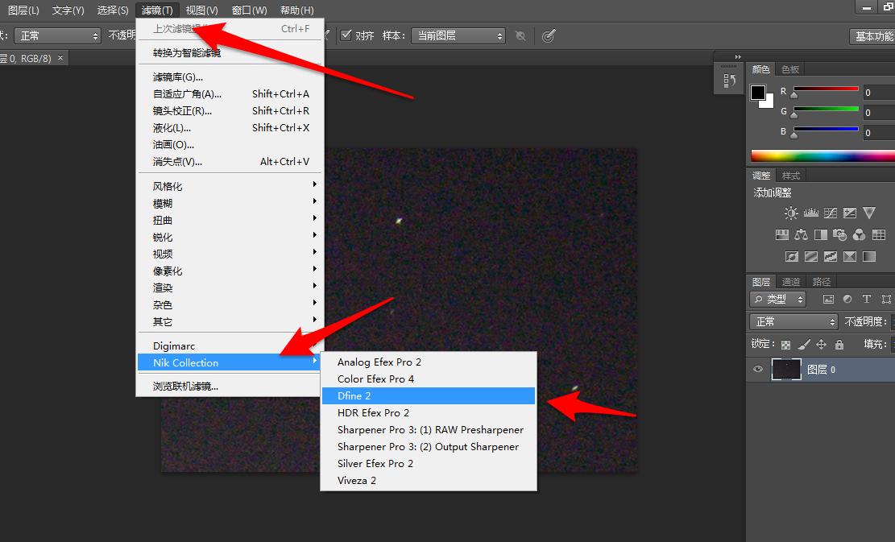
Task: Select 转换为智能滤镜 menu entry
Action: (x=230, y=53)
